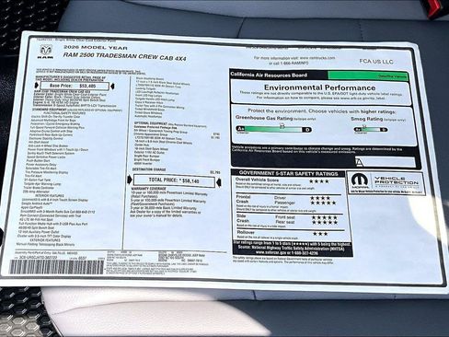Click the Frontal Crash Passenger star rating
Screen dimensions: 449x337
323,203
